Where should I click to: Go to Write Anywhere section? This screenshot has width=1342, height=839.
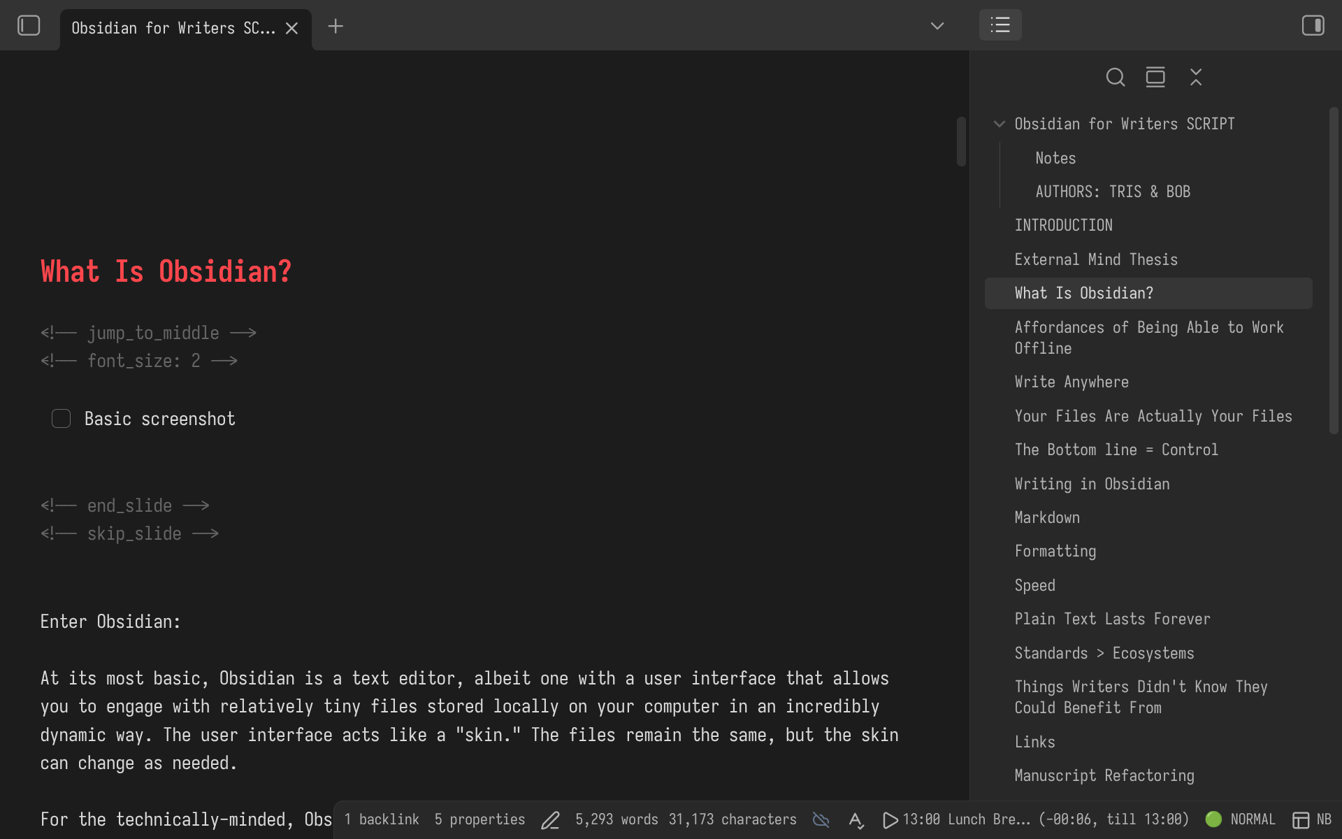pos(1072,382)
